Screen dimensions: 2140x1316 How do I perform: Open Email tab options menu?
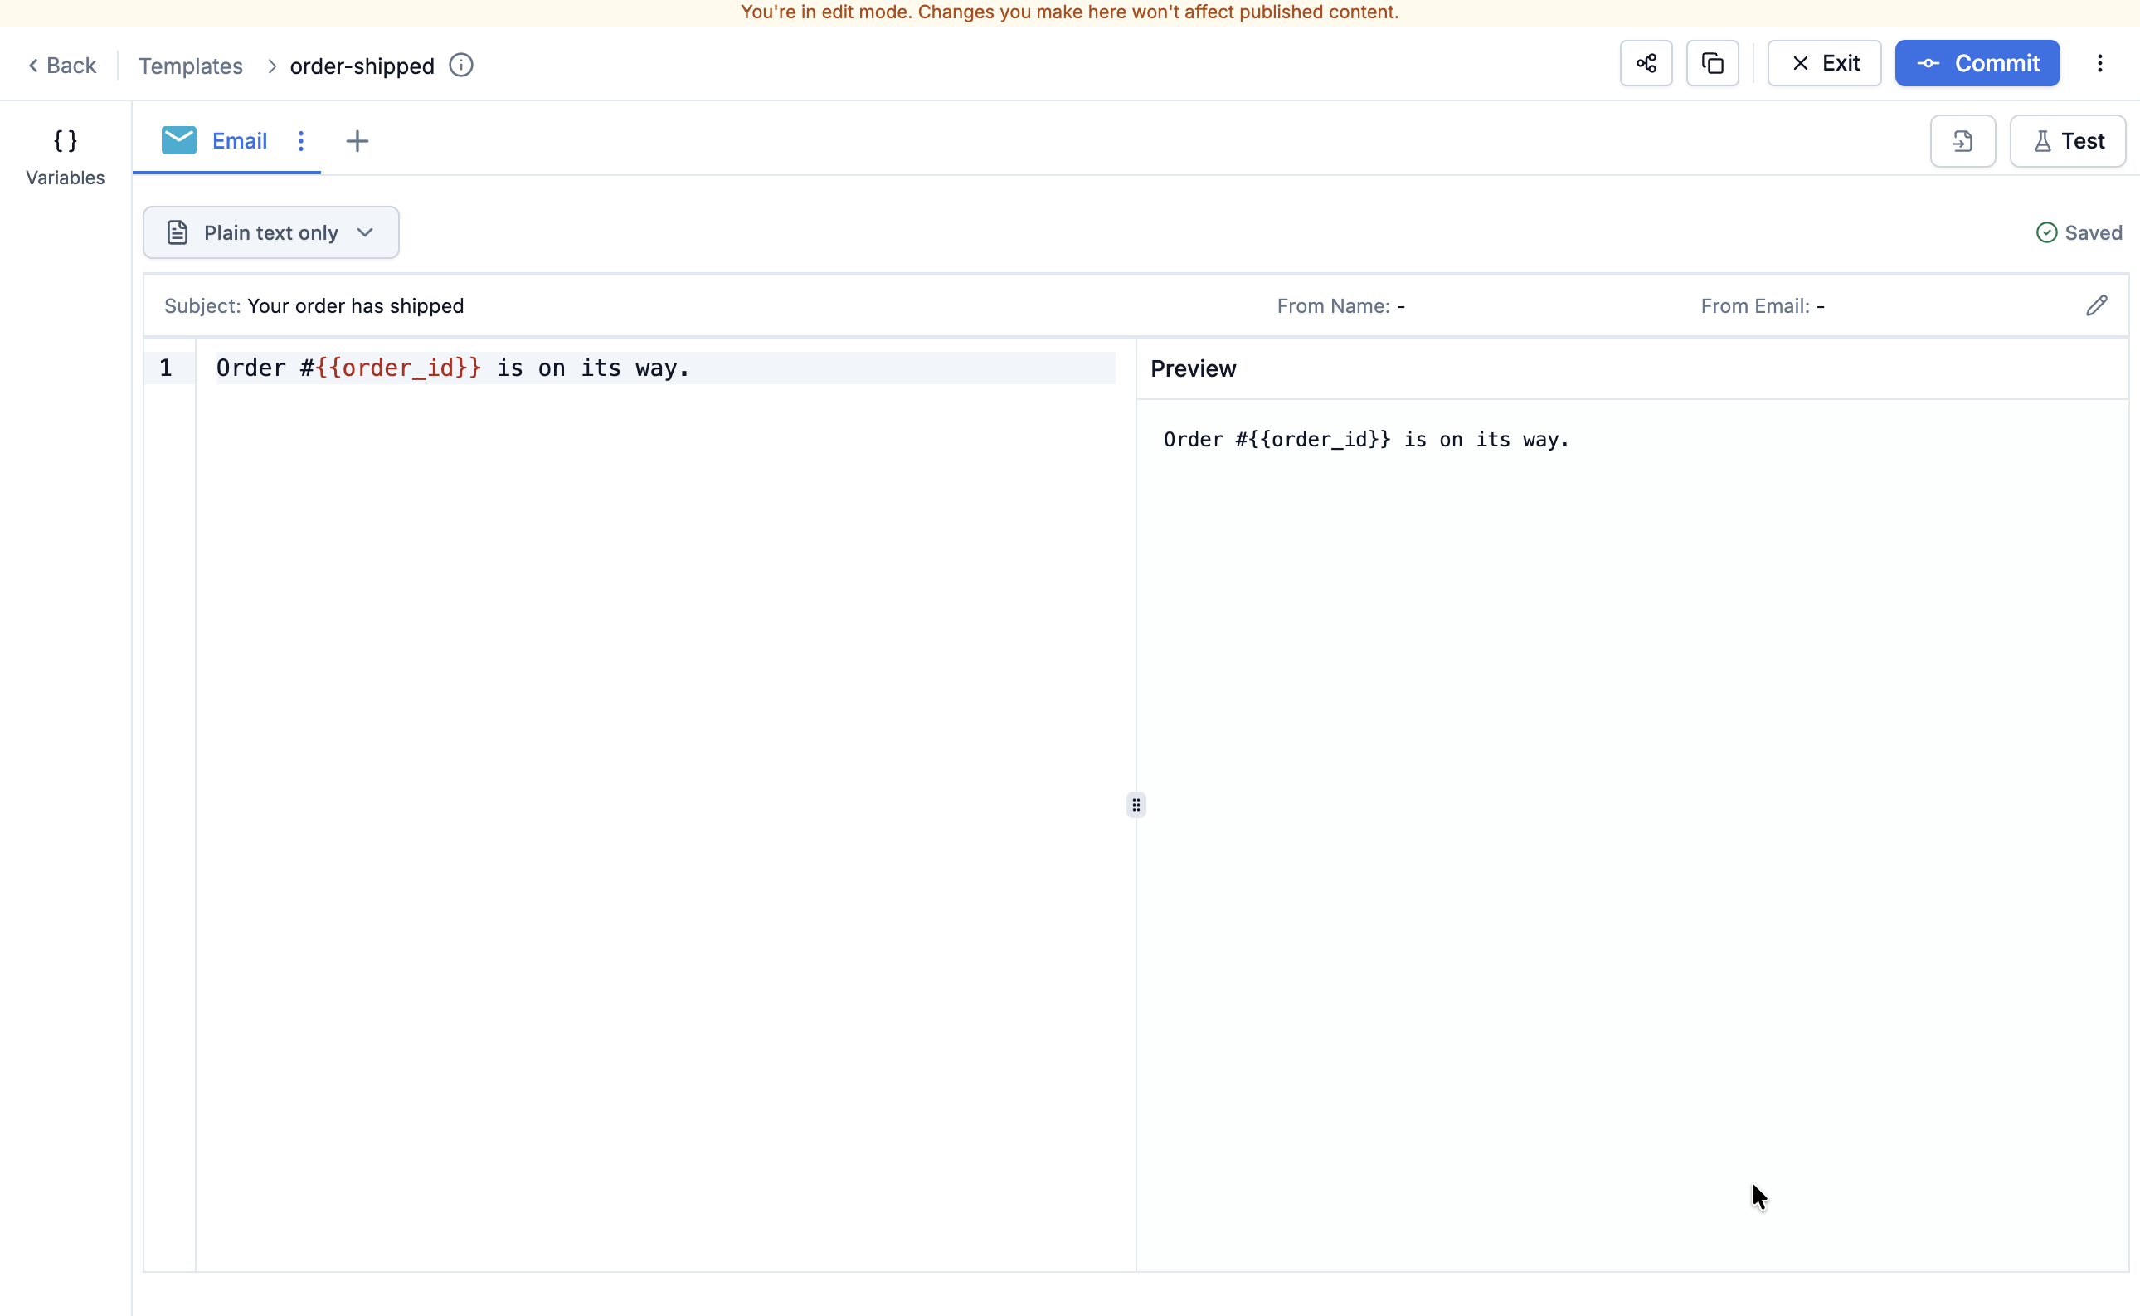click(301, 140)
